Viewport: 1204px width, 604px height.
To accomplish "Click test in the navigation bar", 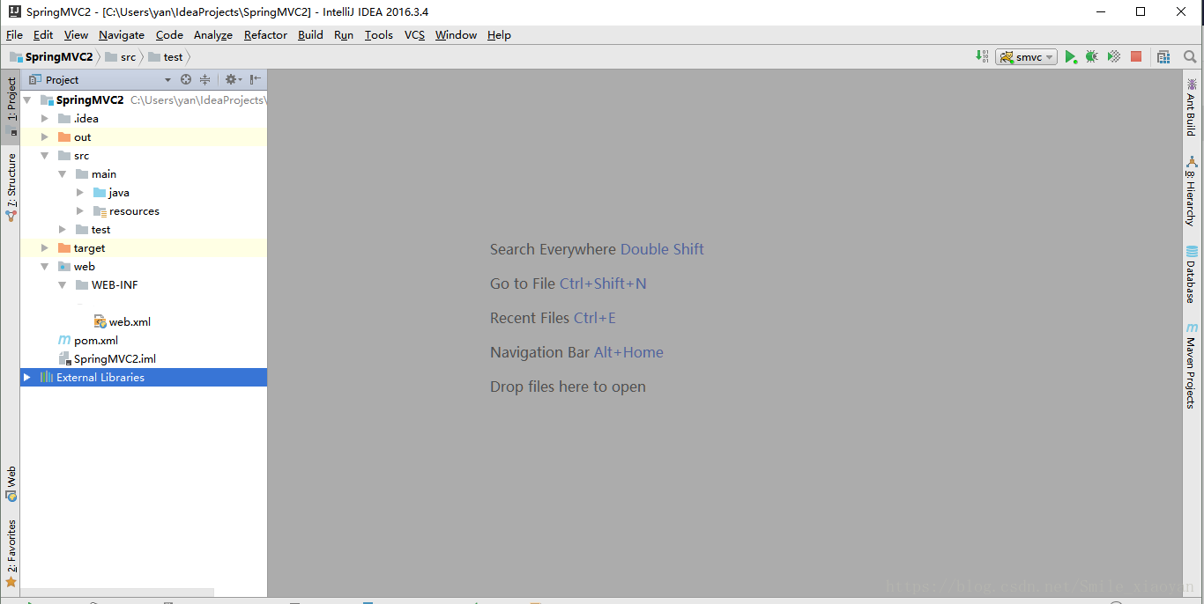I will pyautogui.click(x=166, y=56).
